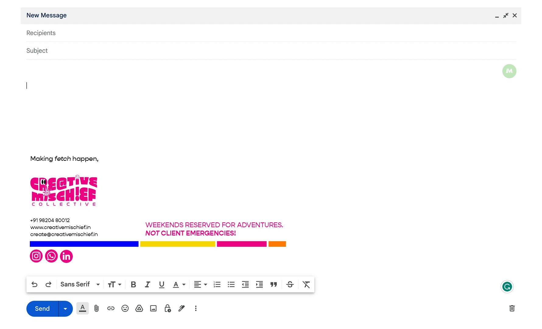This screenshot has height=329, width=542.
Task: Open the emoji picker
Action: [x=125, y=308]
